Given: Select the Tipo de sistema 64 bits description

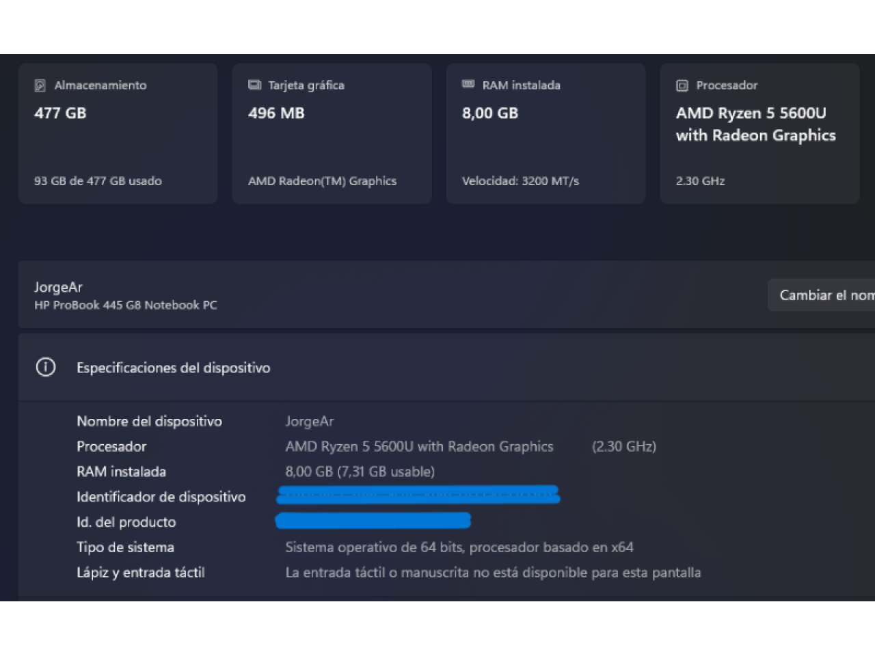Looking at the screenshot, I should (x=459, y=547).
